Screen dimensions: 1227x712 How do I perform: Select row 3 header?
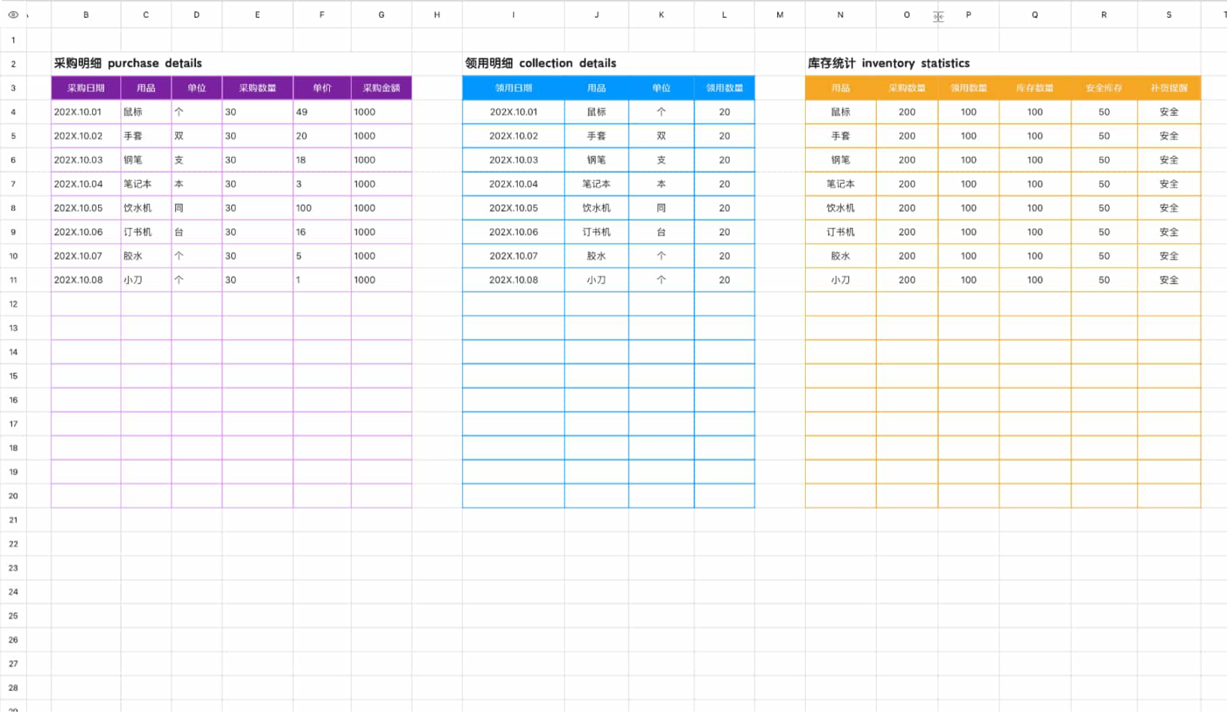(x=13, y=88)
